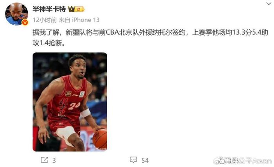Click the basketball in the attached photo
274x167 pixels.
(100, 139)
